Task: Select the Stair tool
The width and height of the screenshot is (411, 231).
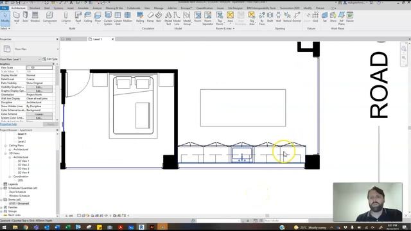Action: point(159,17)
